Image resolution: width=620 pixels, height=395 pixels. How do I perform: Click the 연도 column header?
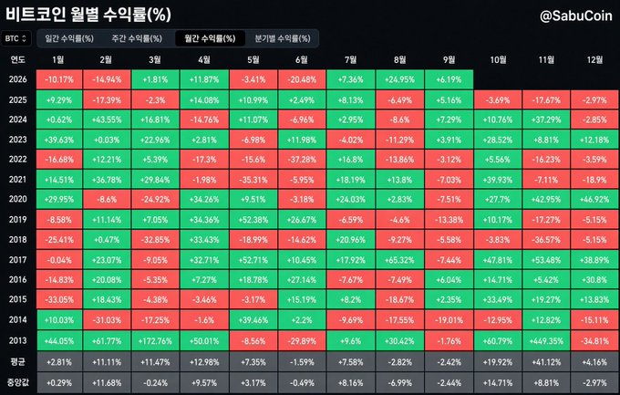point(18,59)
